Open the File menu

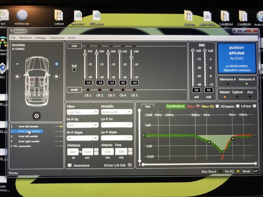click(x=13, y=37)
